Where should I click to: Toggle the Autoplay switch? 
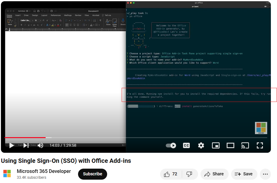tap(171, 145)
